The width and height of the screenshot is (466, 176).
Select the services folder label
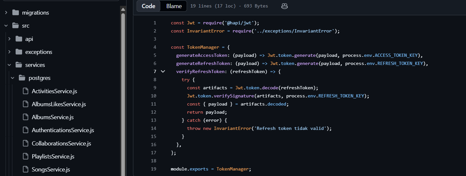click(35, 65)
